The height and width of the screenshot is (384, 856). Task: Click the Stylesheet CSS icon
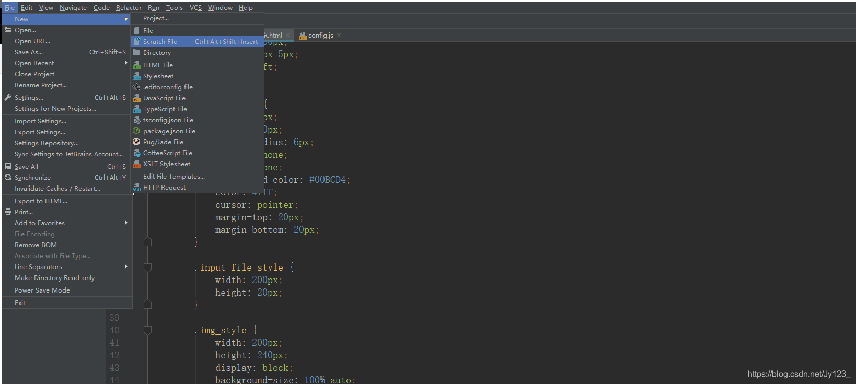click(136, 76)
